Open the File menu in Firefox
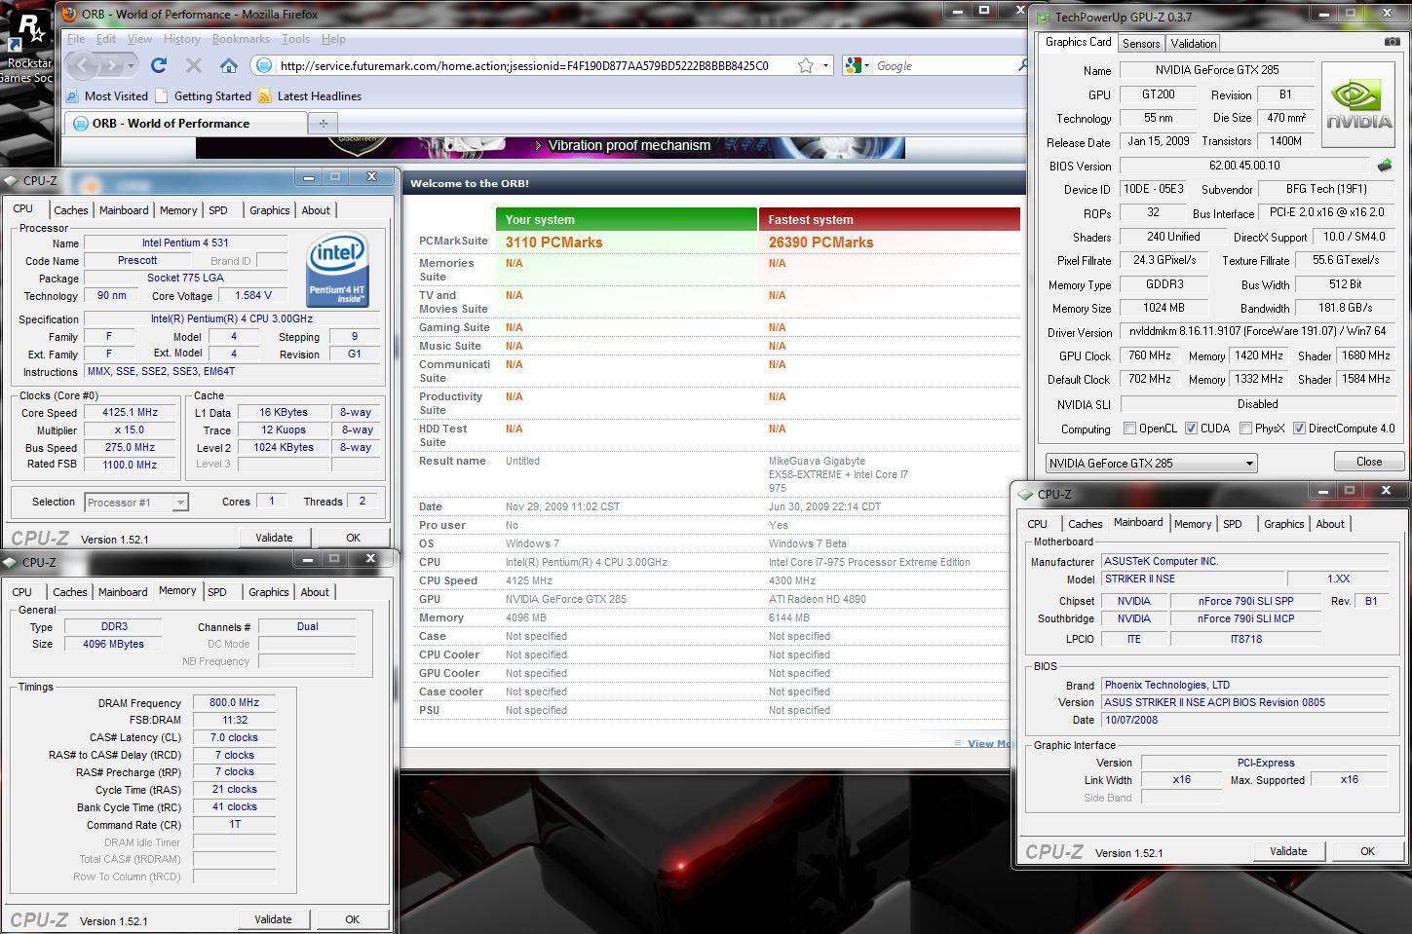 pyautogui.click(x=76, y=39)
